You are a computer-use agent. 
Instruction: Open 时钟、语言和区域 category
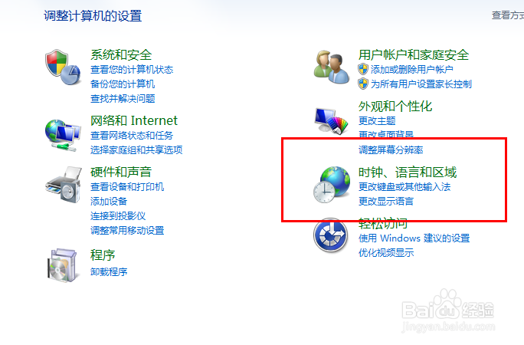[x=408, y=172]
